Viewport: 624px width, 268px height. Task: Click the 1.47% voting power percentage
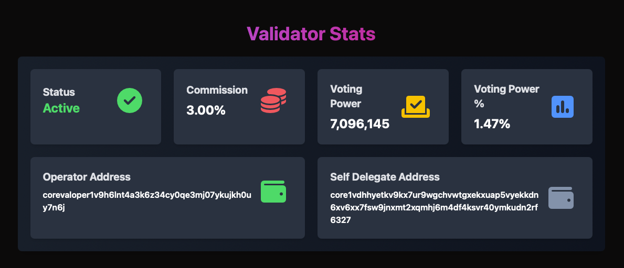[x=492, y=124]
